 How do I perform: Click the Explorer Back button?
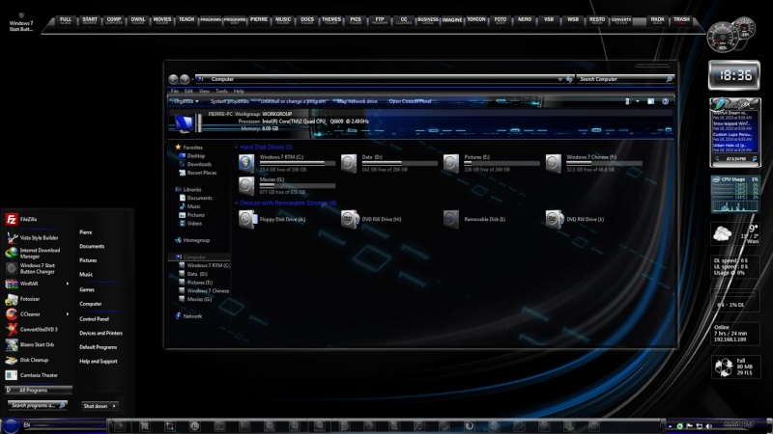tap(173, 79)
